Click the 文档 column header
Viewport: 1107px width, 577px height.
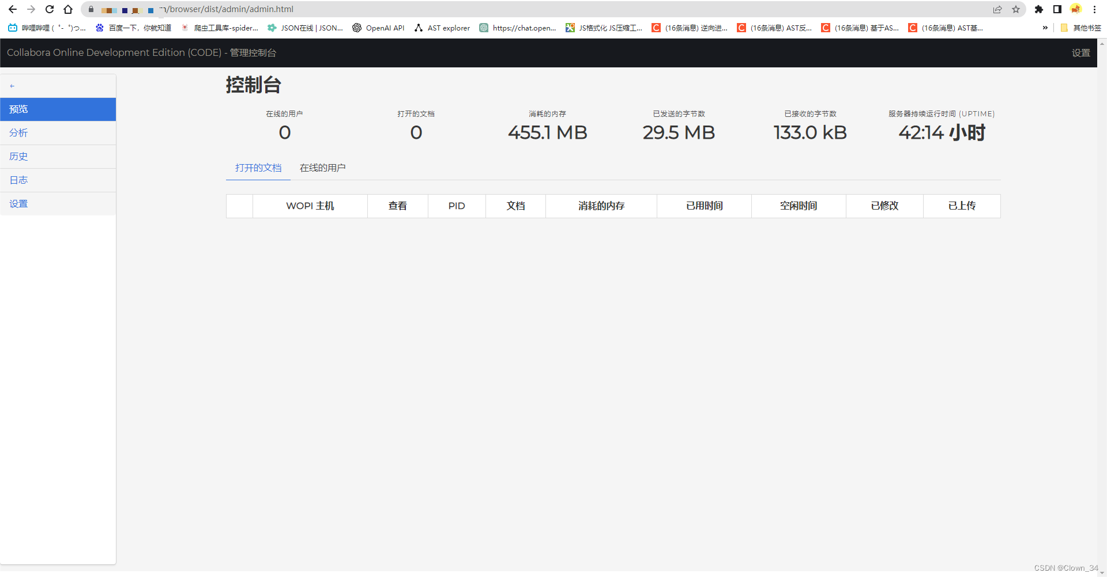[x=515, y=206]
